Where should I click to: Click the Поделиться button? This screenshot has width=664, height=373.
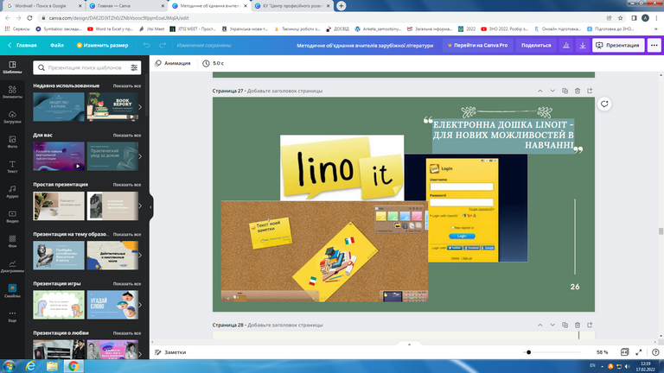[536, 45]
